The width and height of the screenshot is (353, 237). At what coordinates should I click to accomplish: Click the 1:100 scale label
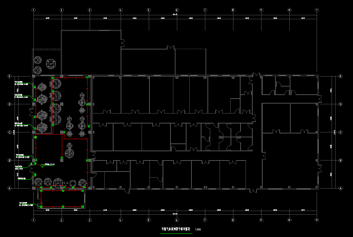(198, 230)
